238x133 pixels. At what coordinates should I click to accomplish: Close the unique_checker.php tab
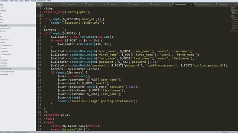pos(213,4)
